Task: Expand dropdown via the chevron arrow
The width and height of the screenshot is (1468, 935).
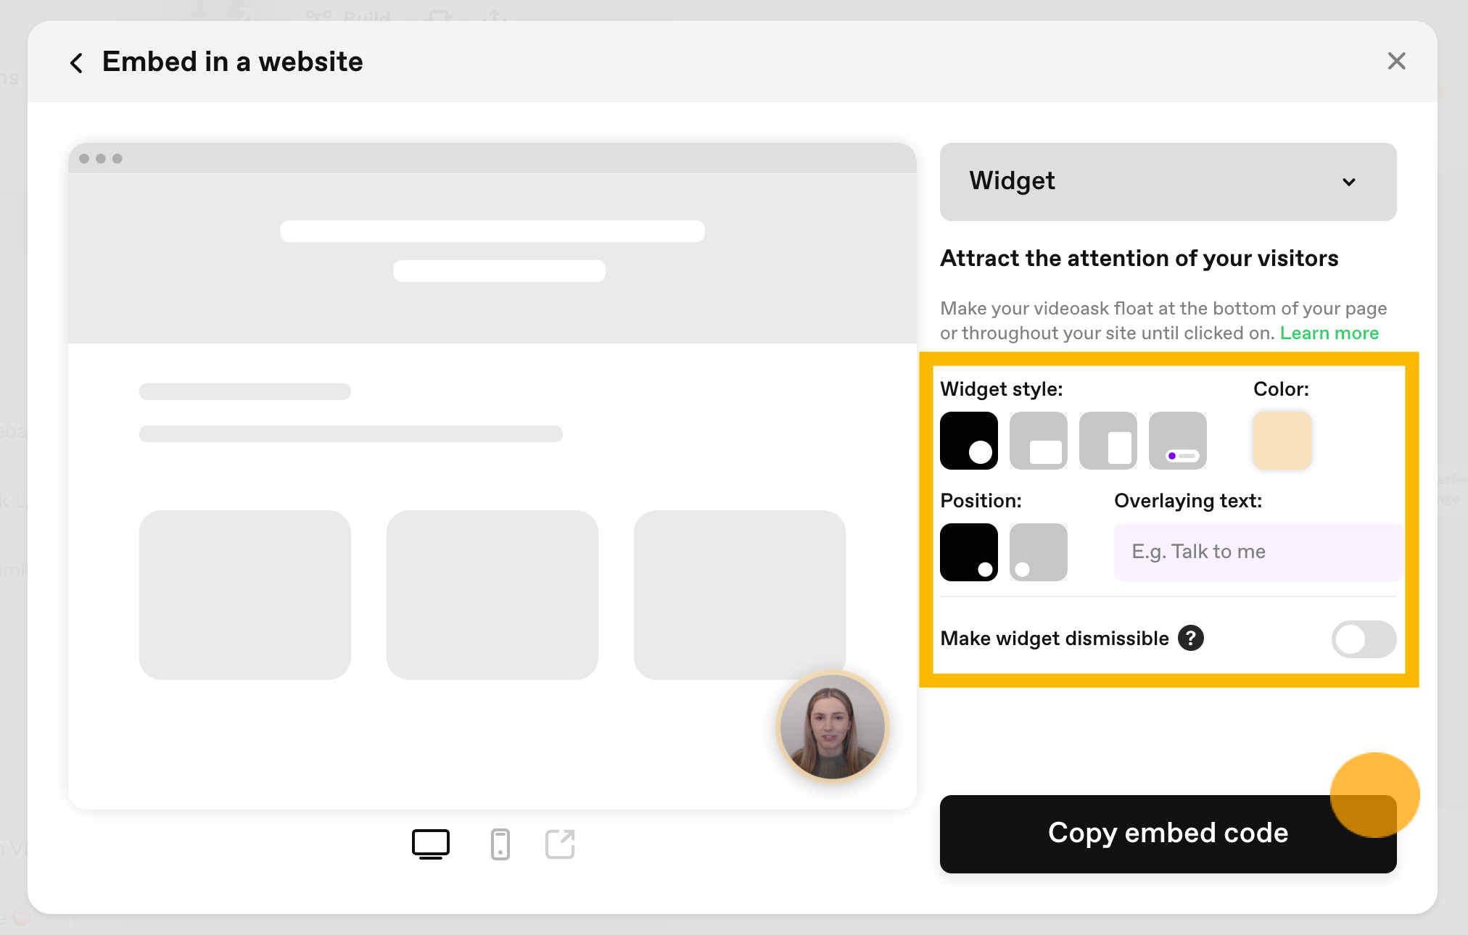Action: coord(1349,182)
